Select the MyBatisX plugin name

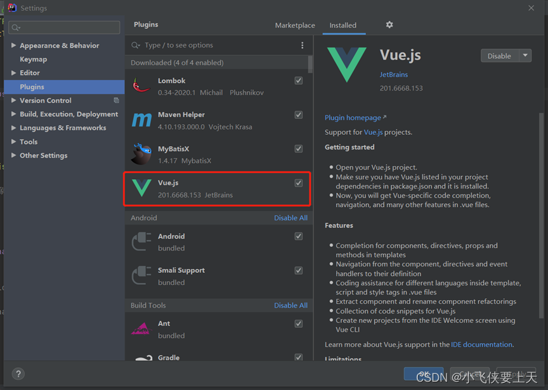(173, 149)
